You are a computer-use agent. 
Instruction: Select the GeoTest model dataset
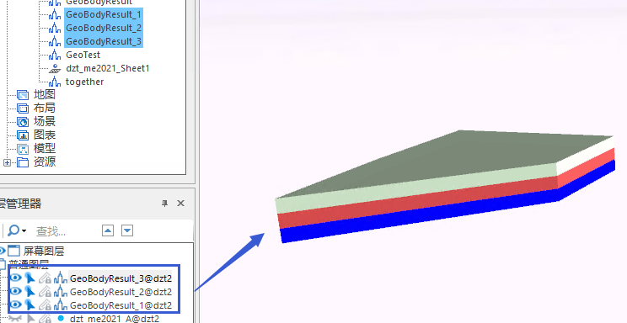83,55
